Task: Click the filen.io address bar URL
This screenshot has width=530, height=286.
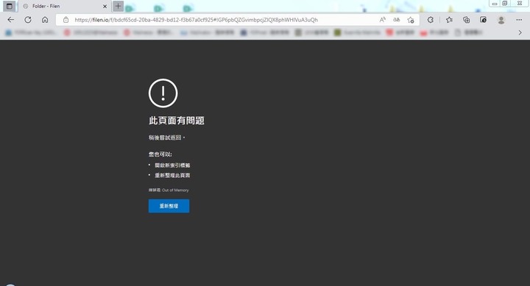Action: click(196, 20)
